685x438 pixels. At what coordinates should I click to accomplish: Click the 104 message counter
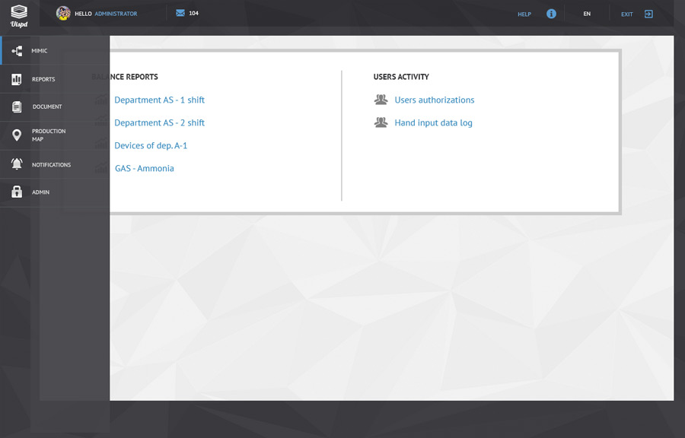tap(193, 12)
